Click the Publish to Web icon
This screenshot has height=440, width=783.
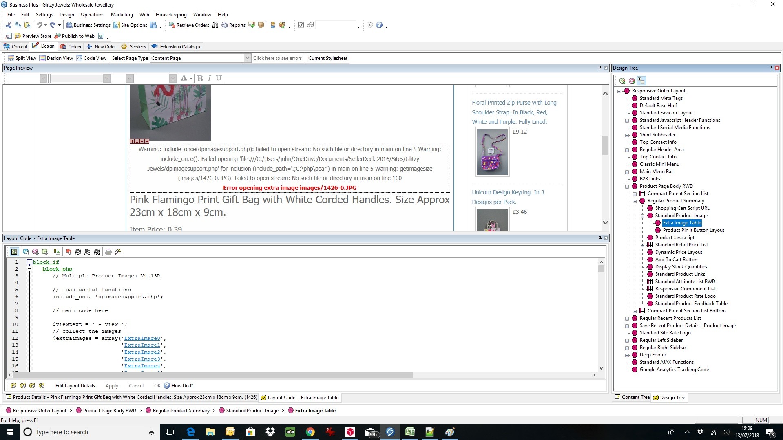coord(58,36)
